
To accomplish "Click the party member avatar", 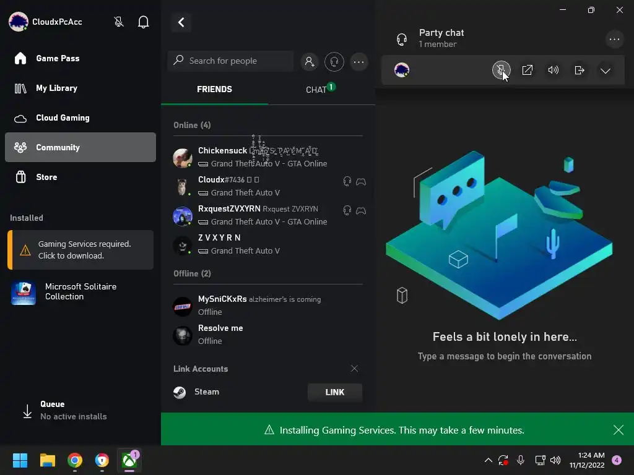I will [401, 70].
